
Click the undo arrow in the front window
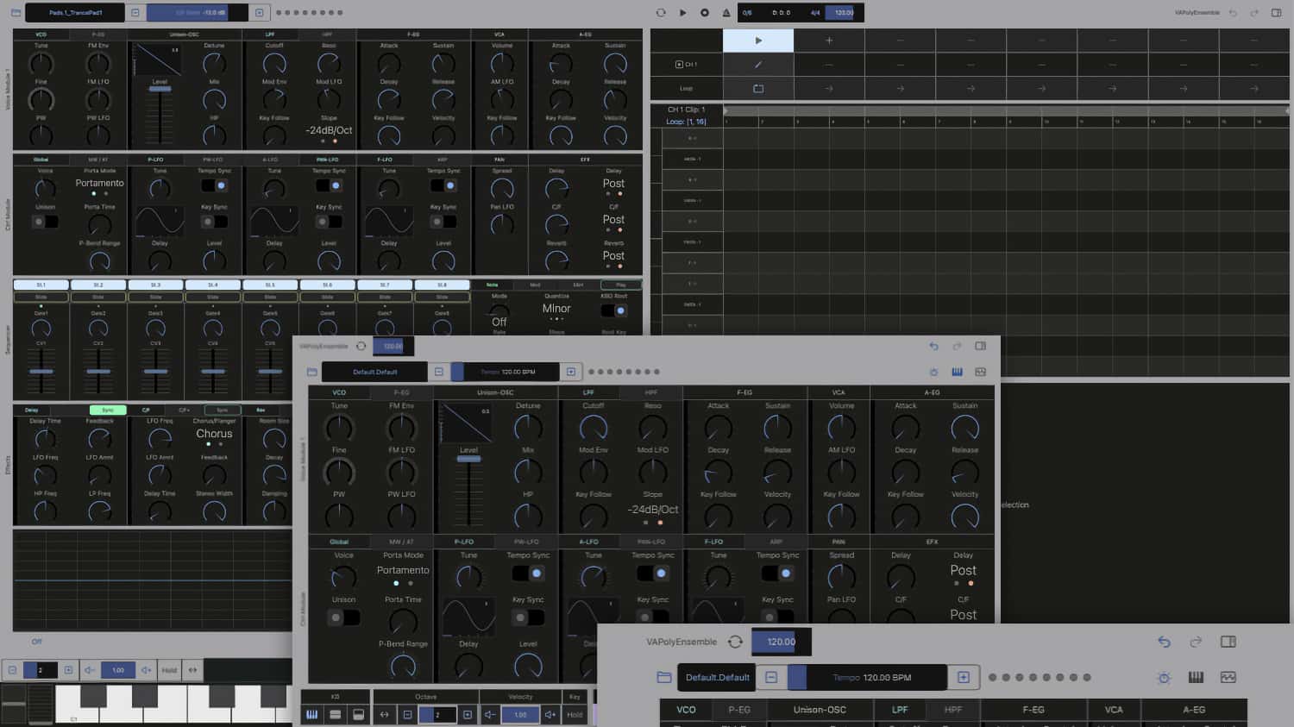pyautogui.click(x=1164, y=642)
